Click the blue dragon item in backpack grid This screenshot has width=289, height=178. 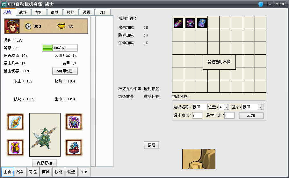tap(202, 23)
